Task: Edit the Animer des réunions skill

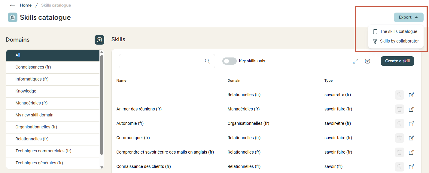Action: [411, 109]
